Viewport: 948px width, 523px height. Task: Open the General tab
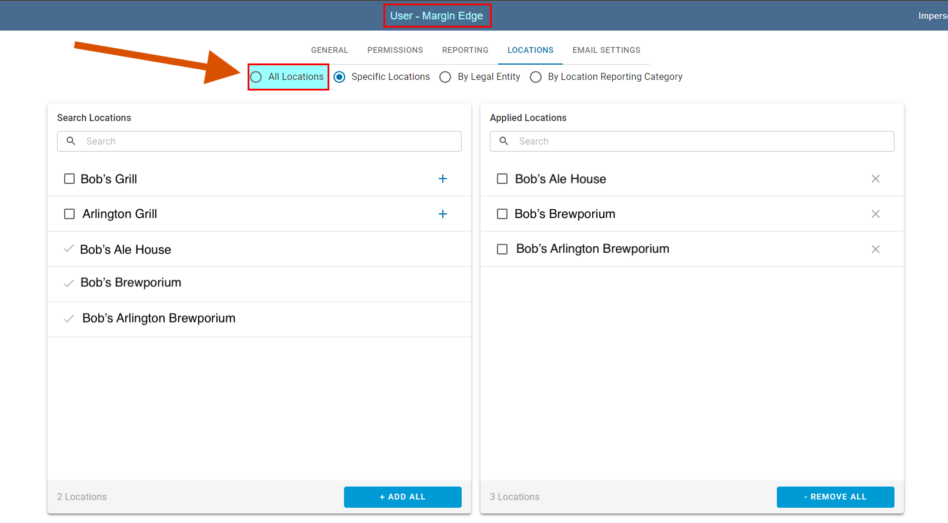[x=329, y=50]
